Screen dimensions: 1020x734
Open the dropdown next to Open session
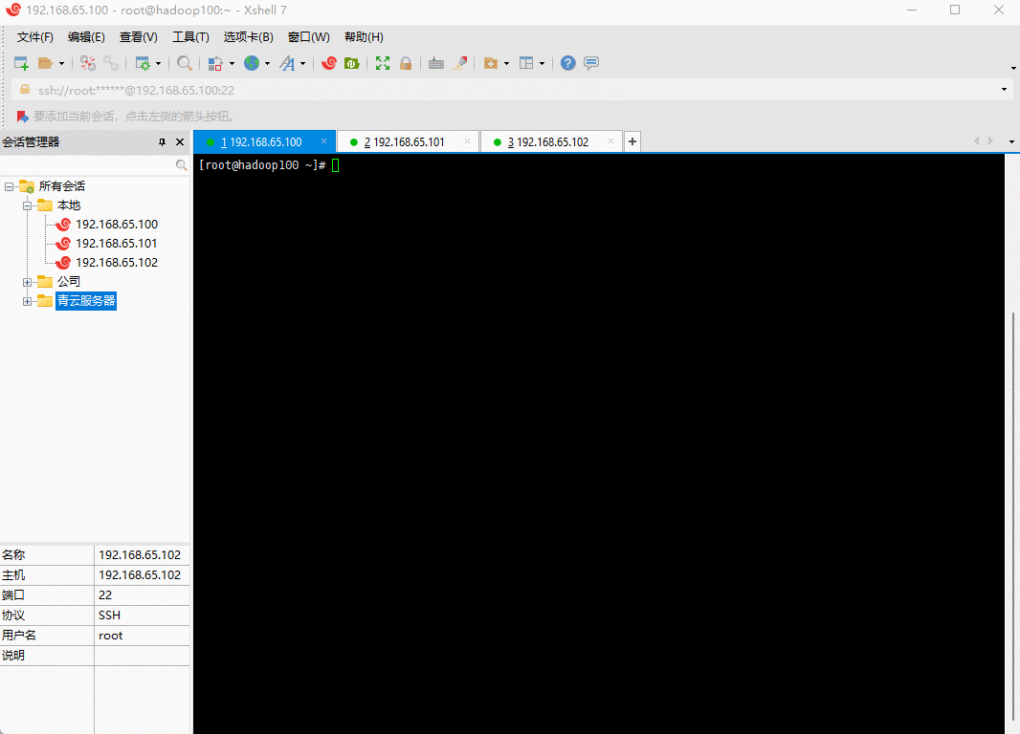[62, 64]
